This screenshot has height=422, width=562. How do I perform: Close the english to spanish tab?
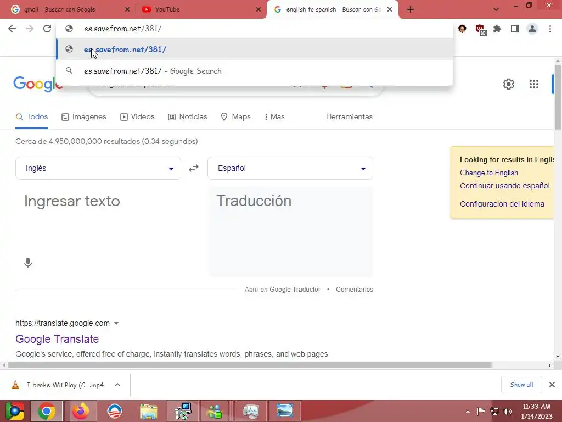[x=390, y=9]
